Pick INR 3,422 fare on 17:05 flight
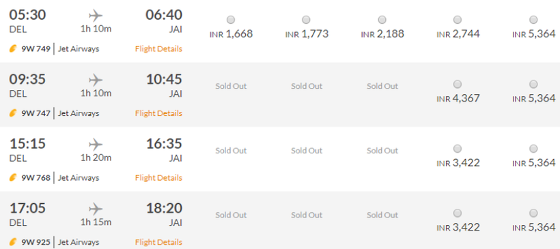Image resolution: width=560 pixels, height=249 pixels. point(457,214)
